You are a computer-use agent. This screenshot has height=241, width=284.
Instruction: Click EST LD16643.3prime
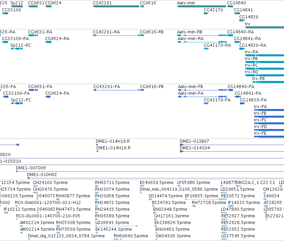tap(112, 223)
